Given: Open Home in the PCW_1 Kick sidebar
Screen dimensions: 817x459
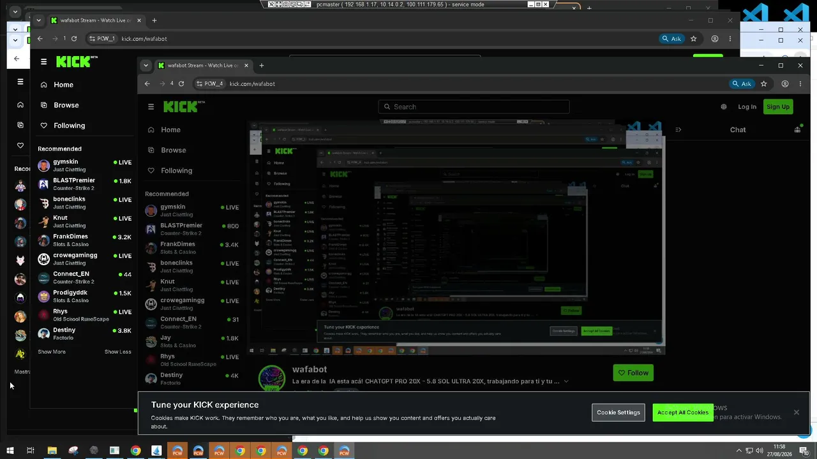Looking at the screenshot, I should 57,85.
